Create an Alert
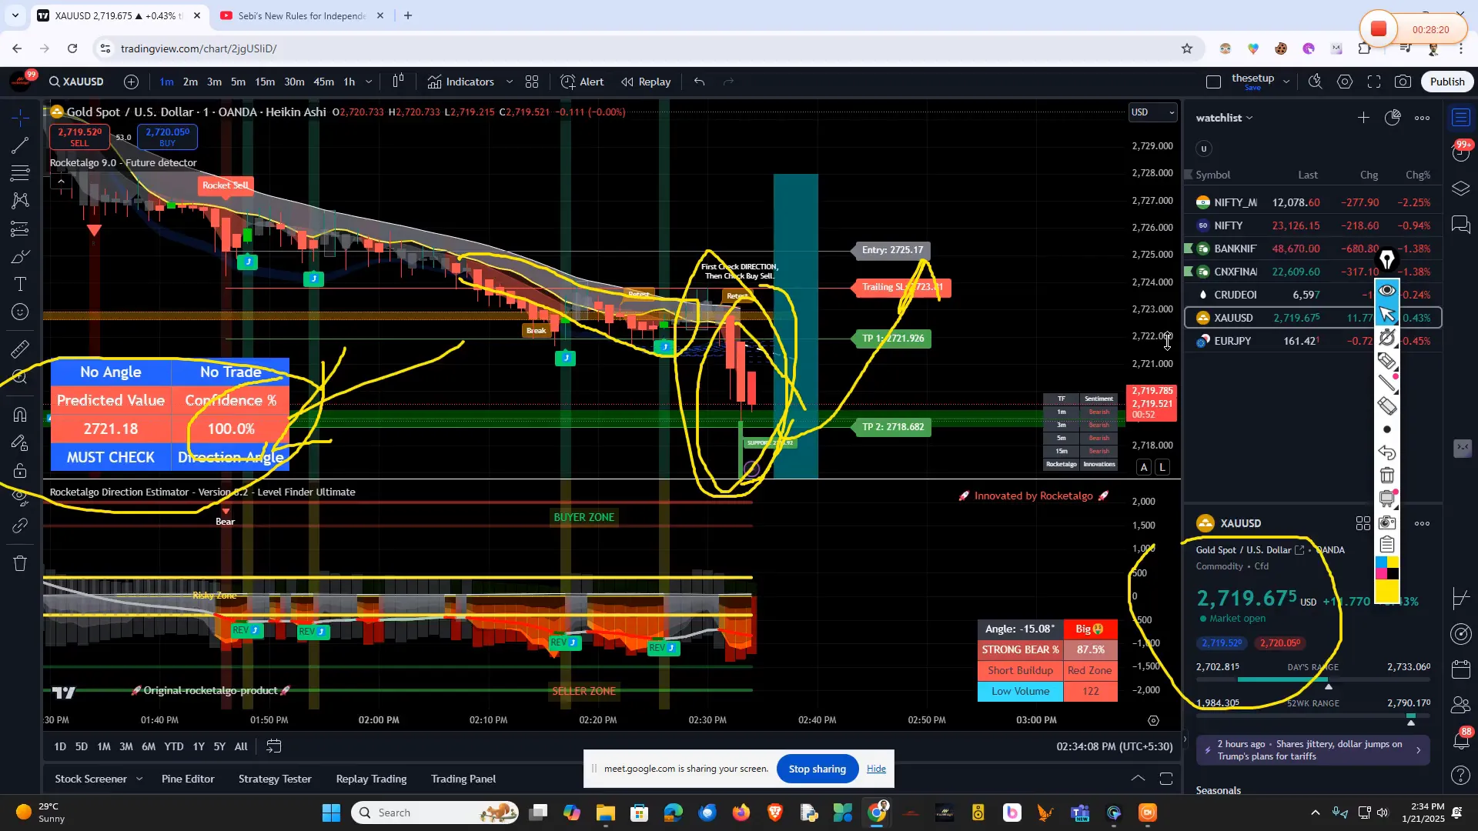The height and width of the screenshot is (831, 1478). coord(582,82)
